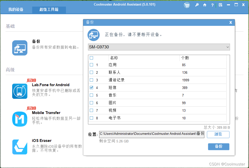Enable the select-all checkbox in header row

pos(92,58)
